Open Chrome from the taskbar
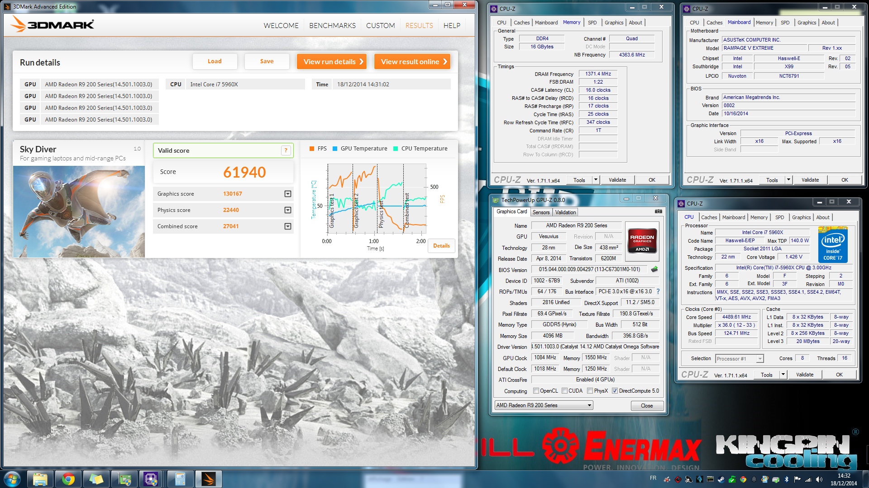The width and height of the screenshot is (869, 488). tap(68, 479)
